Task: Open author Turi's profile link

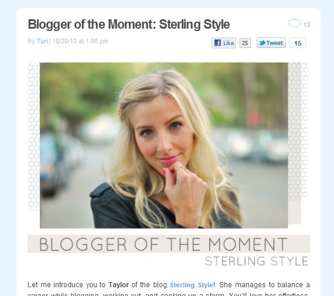Action: tap(42, 41)
